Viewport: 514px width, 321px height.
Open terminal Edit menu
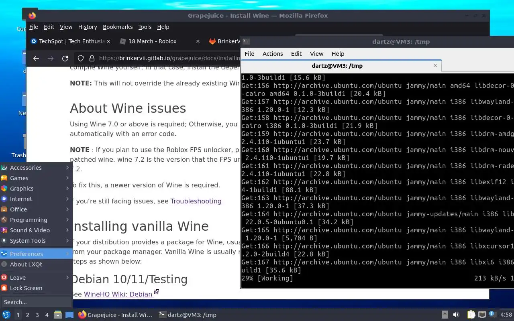(296, 54)
